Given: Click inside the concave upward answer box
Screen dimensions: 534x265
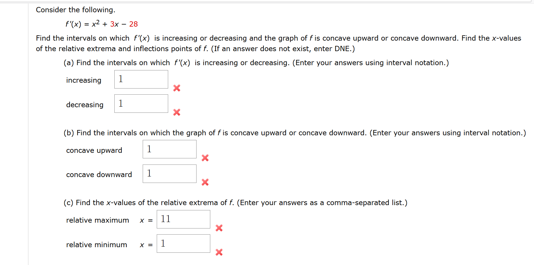Looking at the screenshot, I should 169,149.
